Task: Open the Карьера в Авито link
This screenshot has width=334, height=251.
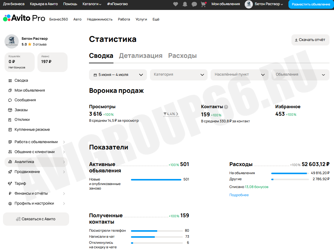Action: pos(44,4)
